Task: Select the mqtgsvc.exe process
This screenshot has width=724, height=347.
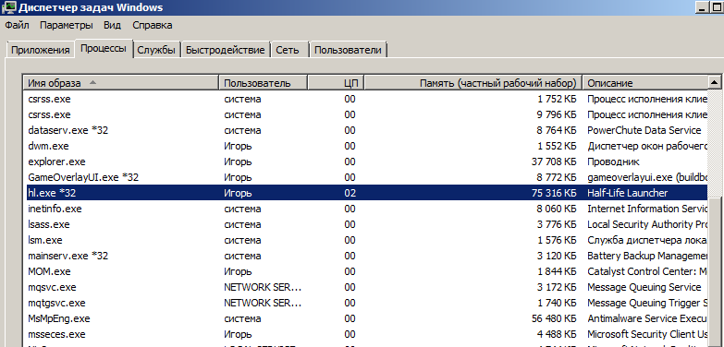Action: click(366, 303)
